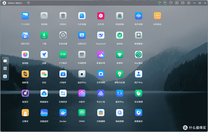Launch the 文件快照 app
The height and width of the screenshot is (132, 208).
101,74
